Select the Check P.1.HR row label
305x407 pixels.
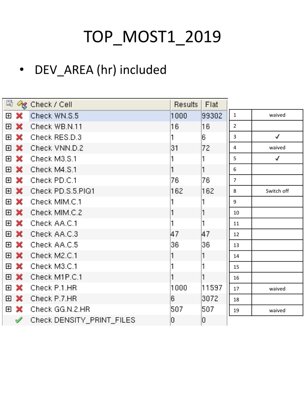[x=53, y=288]
